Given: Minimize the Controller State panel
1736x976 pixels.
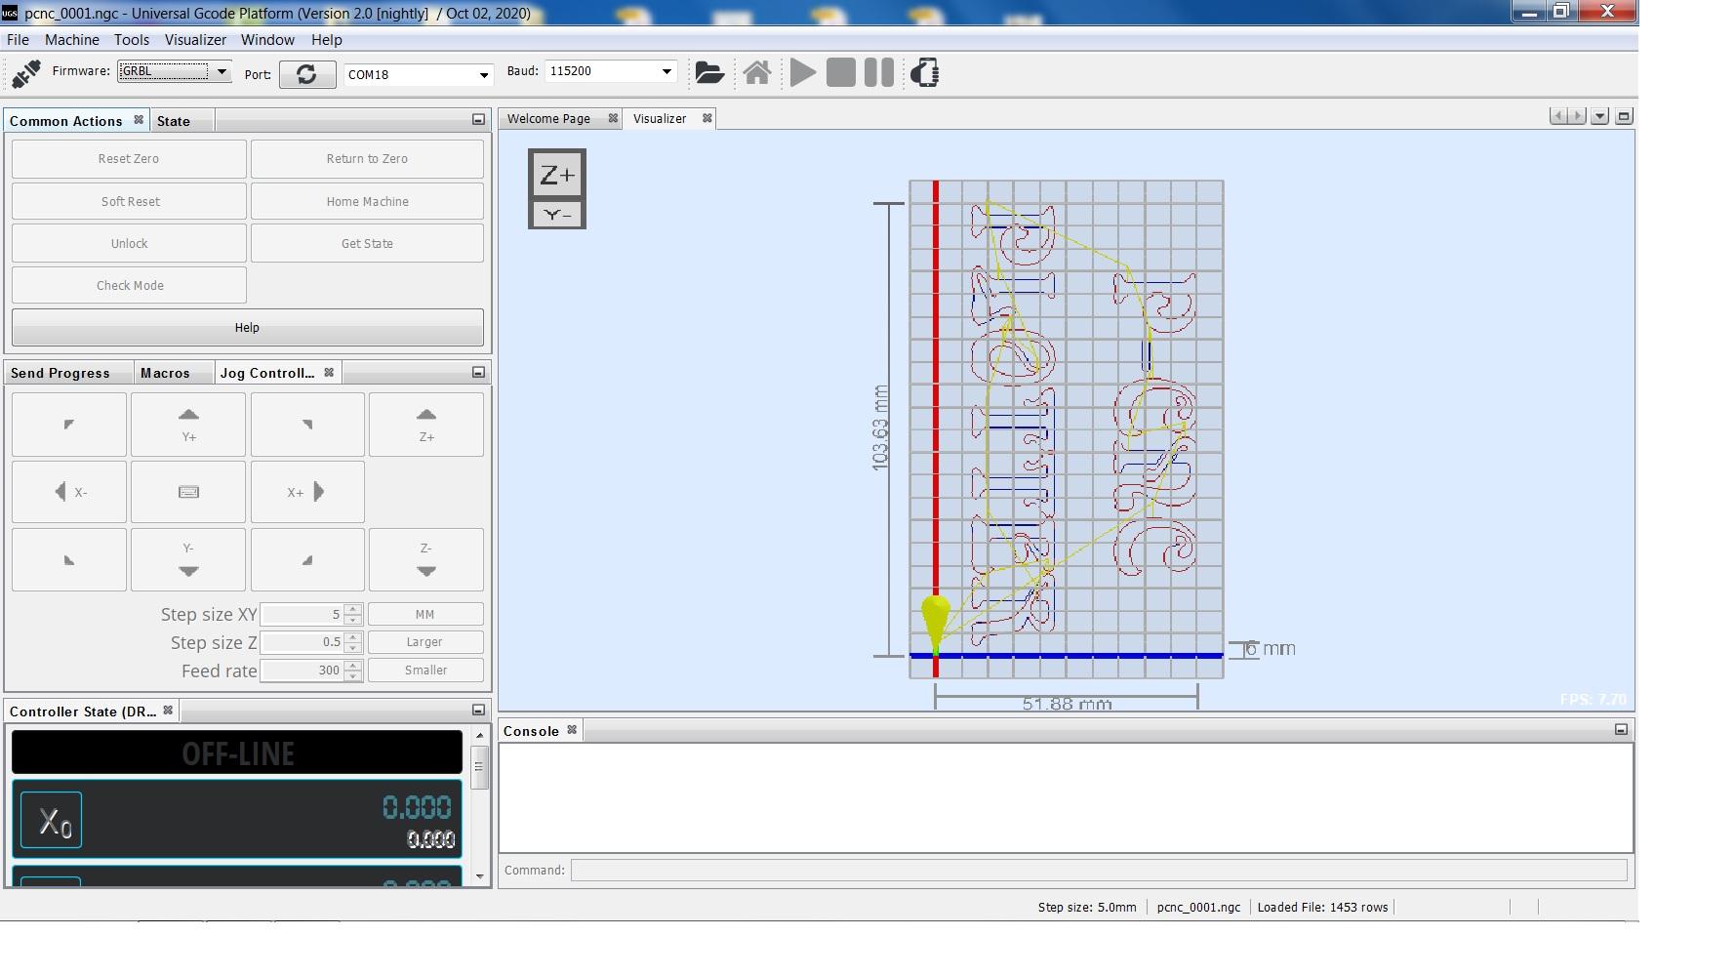Looking at the screenshot, I should pyautogui.click(x=478, y=710).
